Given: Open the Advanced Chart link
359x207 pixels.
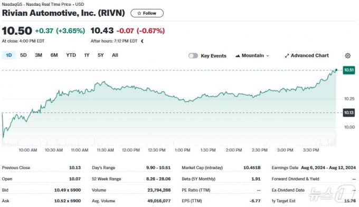Looking at the screenshot, I should click(x=307, y=56).
